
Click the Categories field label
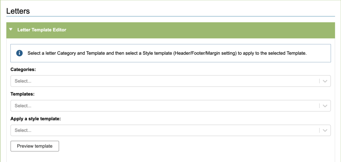(x=23, y=69)
